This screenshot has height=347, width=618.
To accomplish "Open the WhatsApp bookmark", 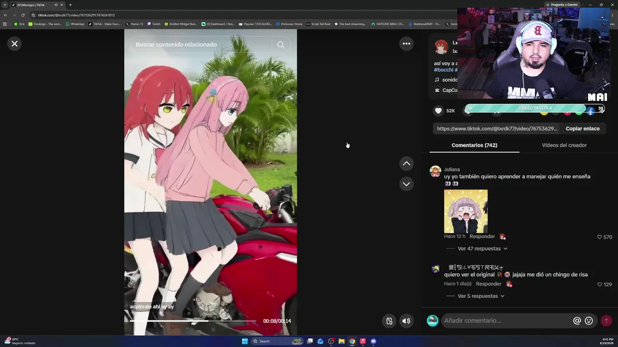I will pyautogui.click(x=75, y=24).
